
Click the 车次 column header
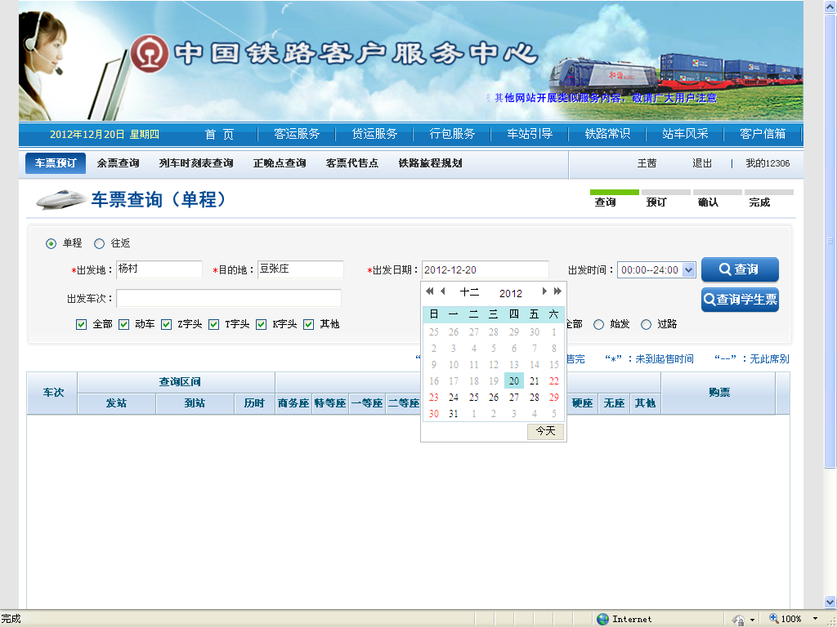click(x=53, y=393)
